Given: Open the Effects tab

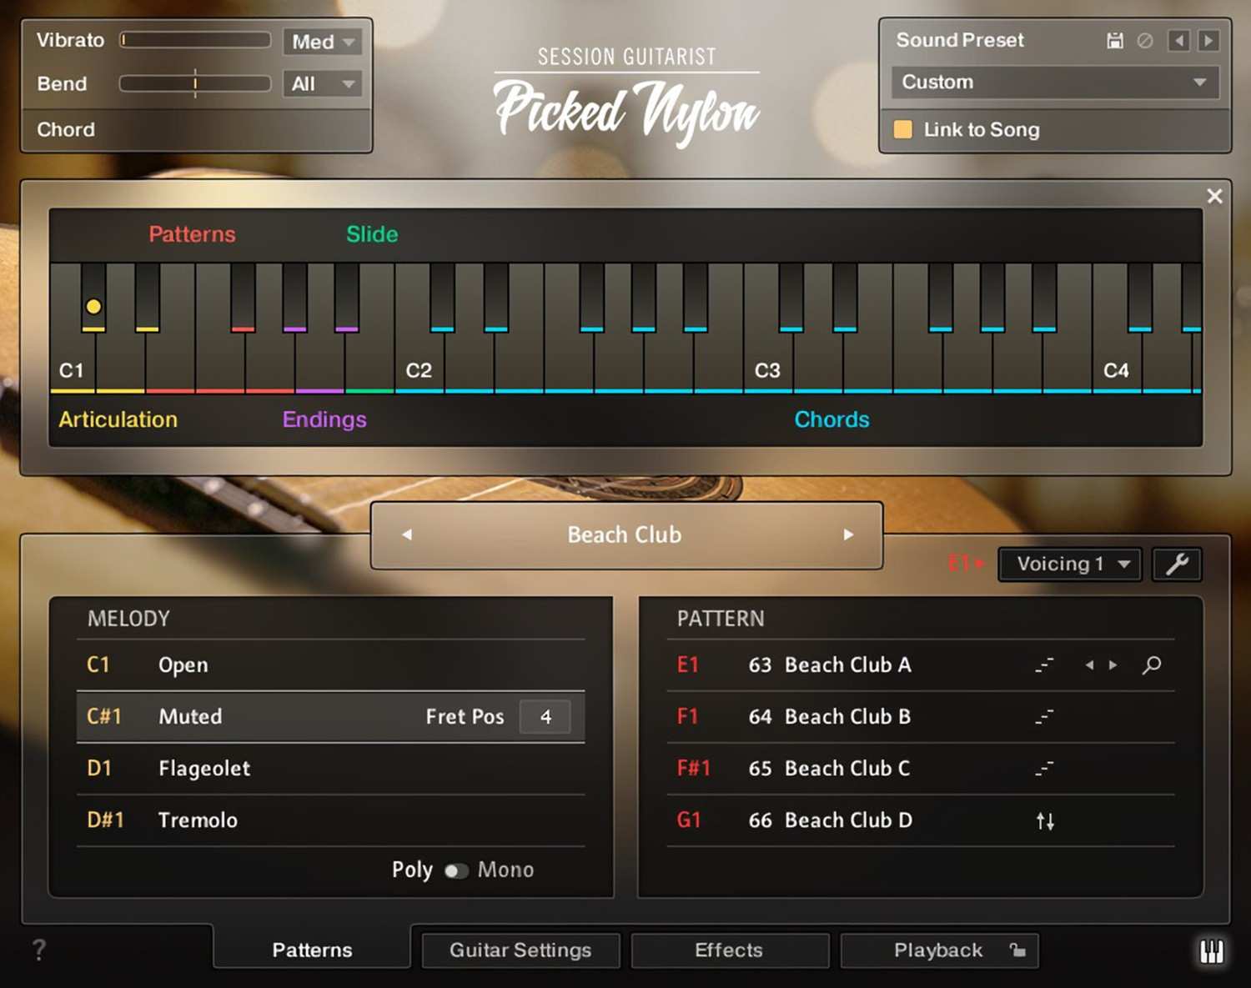Looking at the screenshot, I should 729,950.
